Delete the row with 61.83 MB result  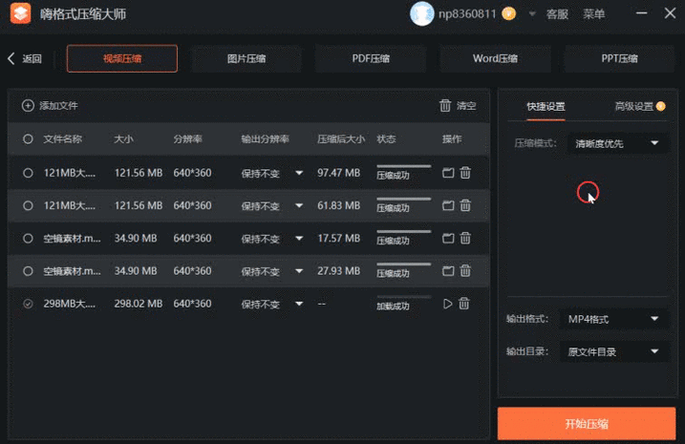[465, 205]
